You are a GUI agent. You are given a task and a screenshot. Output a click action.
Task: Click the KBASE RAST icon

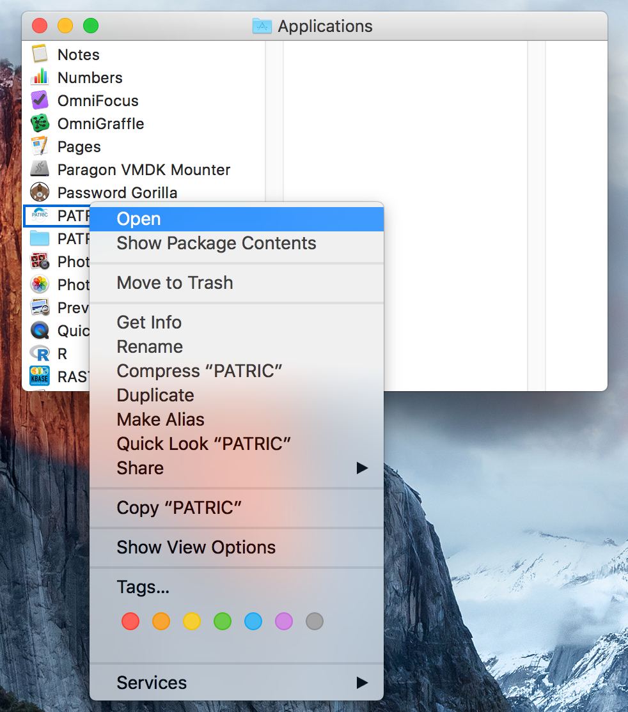[40, 376]
